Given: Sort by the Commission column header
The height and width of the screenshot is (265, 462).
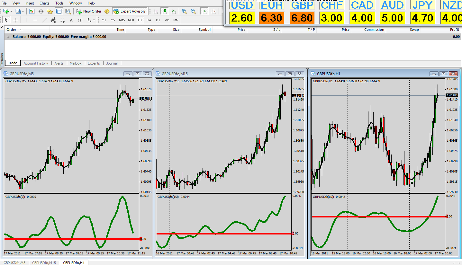Looking at the screenshot, I should pos(374,30).
